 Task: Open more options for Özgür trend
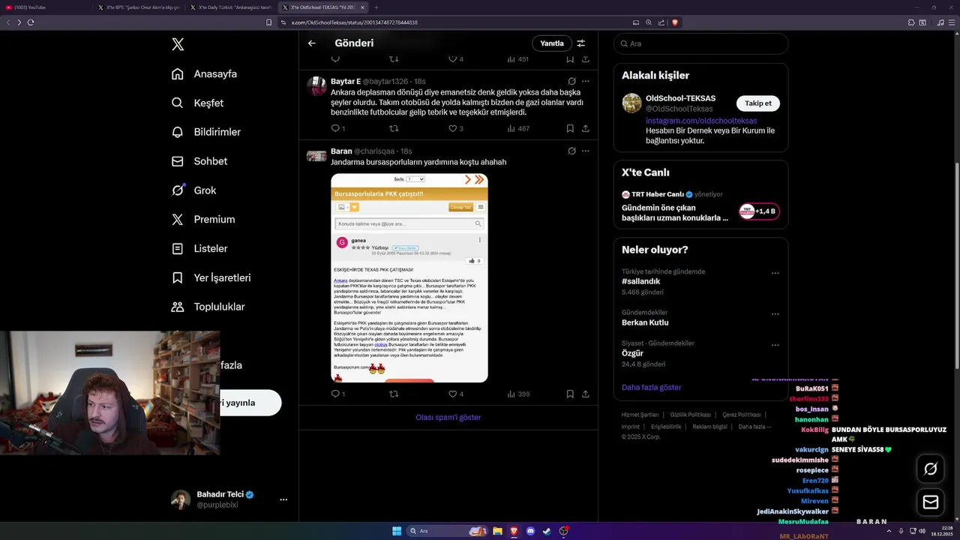click(x=775, y=345)
